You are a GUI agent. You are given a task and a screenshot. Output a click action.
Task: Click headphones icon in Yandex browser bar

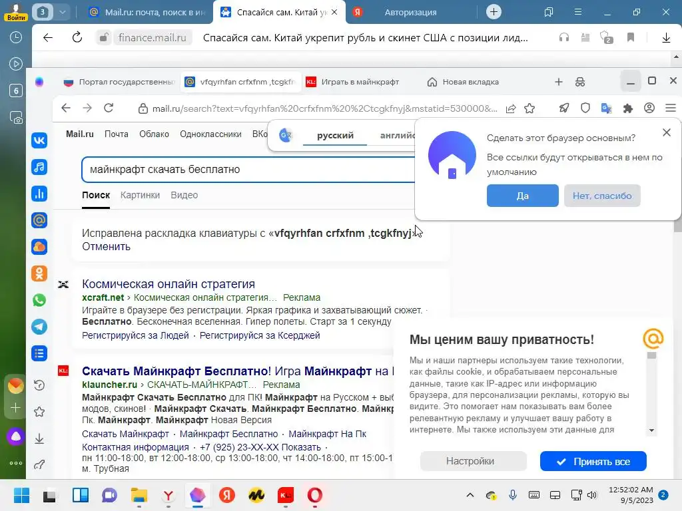563,37
